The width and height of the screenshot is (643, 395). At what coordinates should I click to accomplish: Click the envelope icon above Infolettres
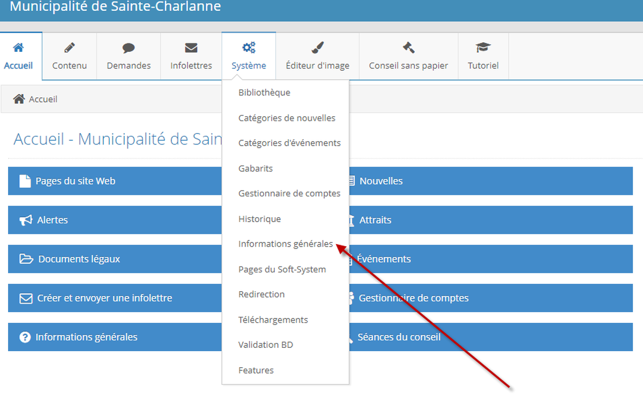191,48
